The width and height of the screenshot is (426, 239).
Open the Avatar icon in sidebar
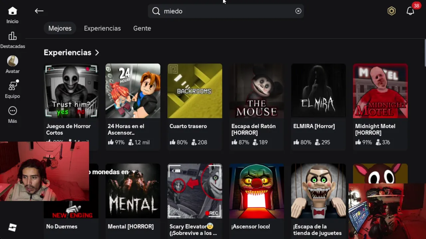click(13, 61)
